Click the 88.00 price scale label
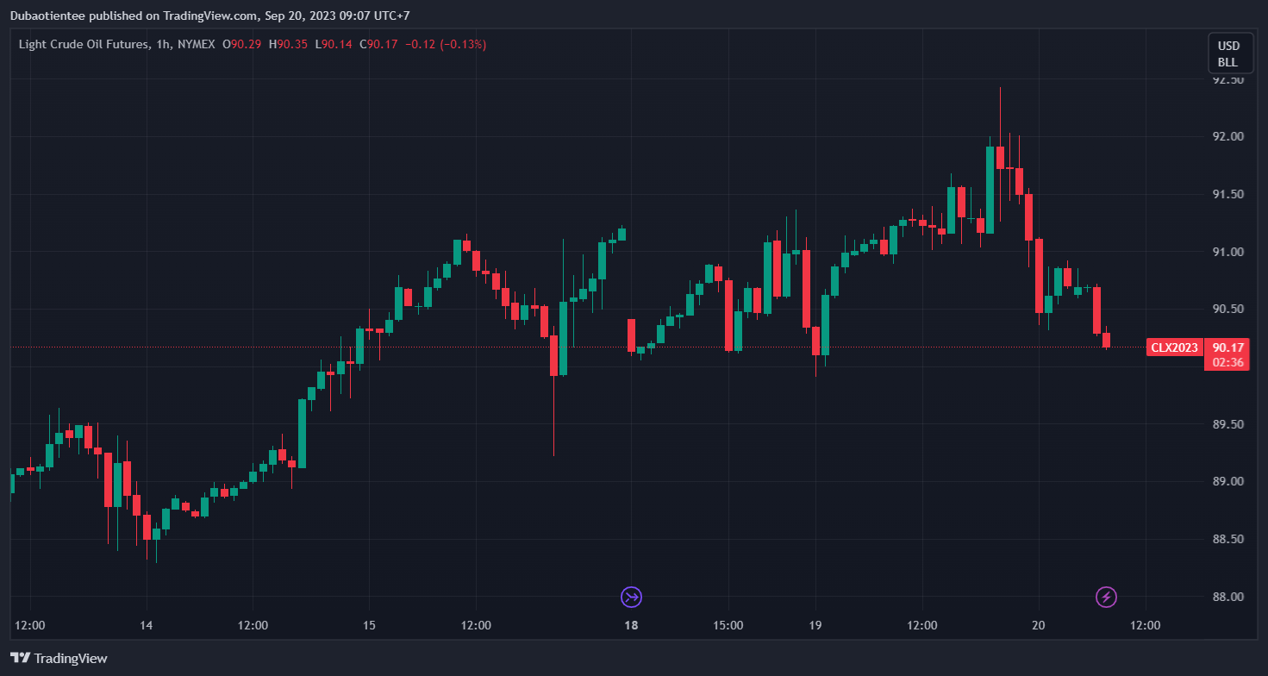Viewport: 1268px width, 676px height. pyautogui.click(x=1228, y=597)
